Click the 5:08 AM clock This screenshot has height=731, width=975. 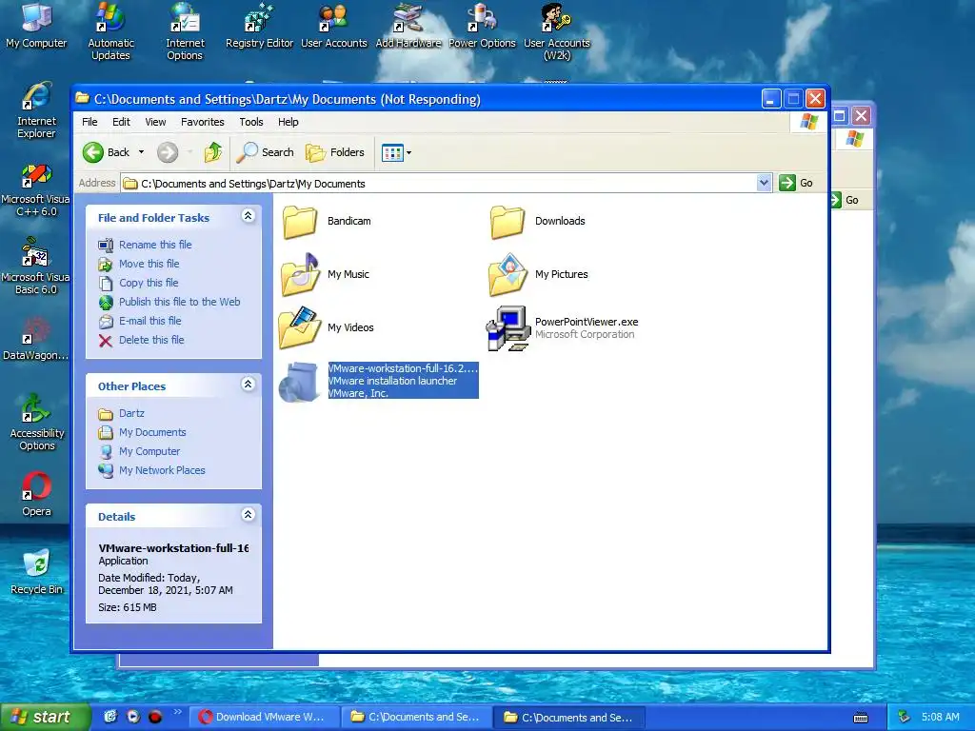pos(940,718)
